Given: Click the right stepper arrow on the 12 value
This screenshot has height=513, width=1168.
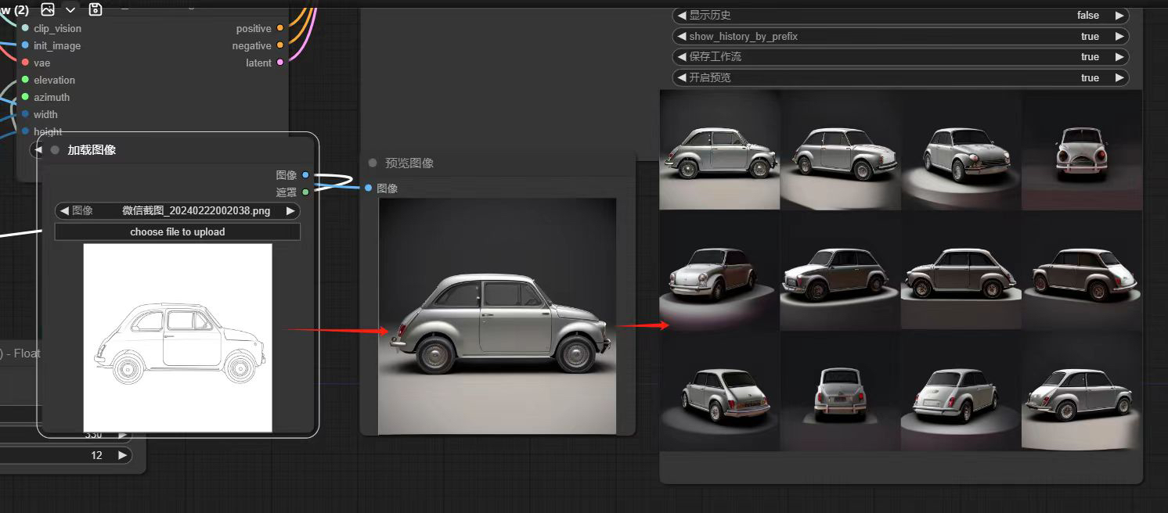Looking at the screenshot, I should point(123,454).
